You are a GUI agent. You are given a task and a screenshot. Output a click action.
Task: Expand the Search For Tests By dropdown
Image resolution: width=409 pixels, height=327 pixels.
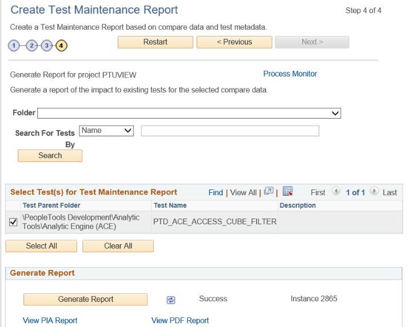point(106,131)
